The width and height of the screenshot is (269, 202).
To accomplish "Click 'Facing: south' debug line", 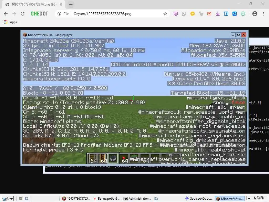I will [84, 103].
